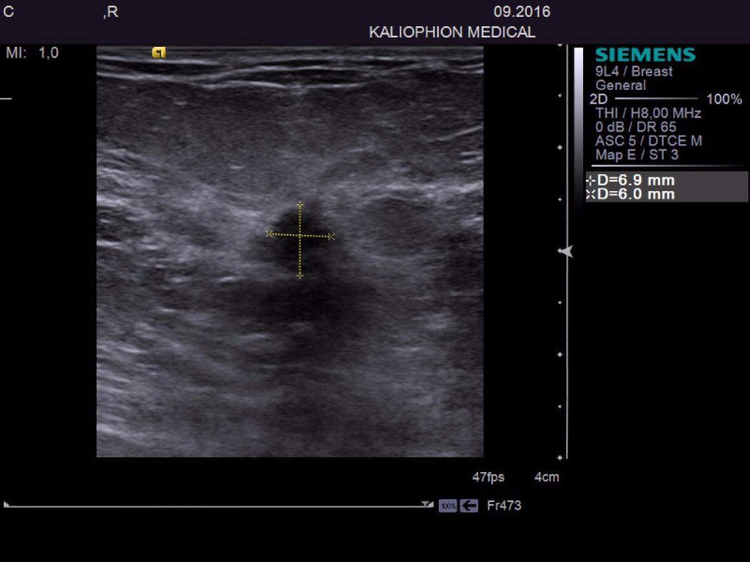Click the 100% cine speed button
The image size is (750, 562).
(447, 506)
